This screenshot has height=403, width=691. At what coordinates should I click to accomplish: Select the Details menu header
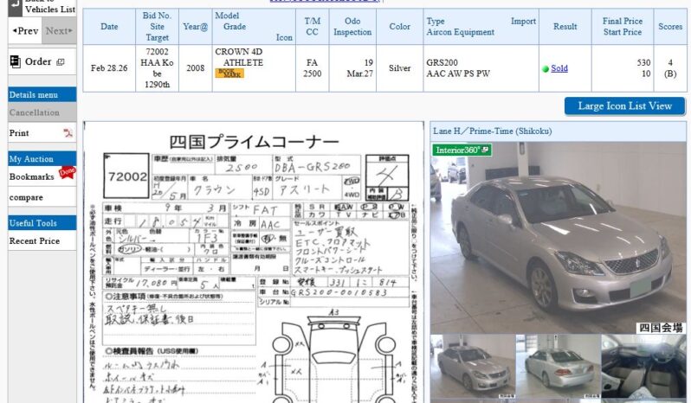point(42,94)
